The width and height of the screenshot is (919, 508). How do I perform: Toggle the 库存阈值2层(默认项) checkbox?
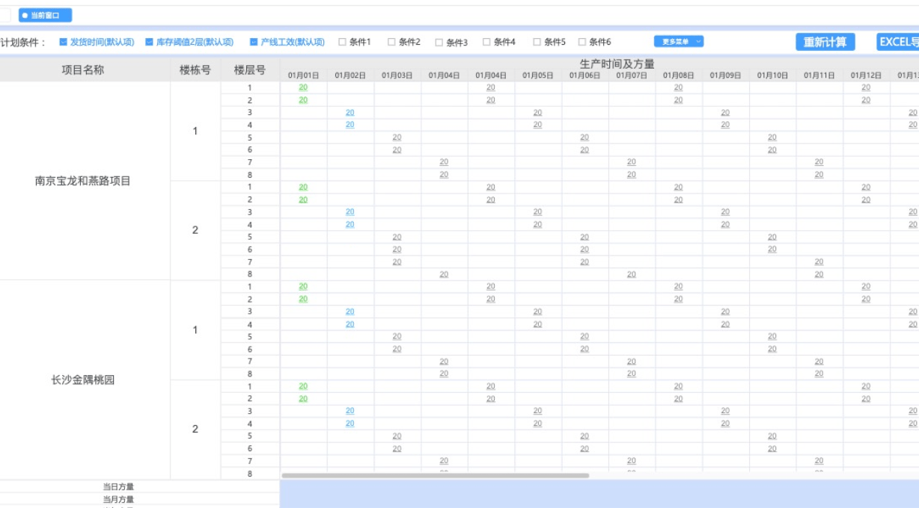(150, 42)
